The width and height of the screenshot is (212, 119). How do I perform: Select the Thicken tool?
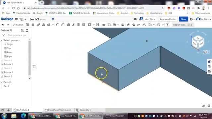pyautogui.click(x=49, y=25)
